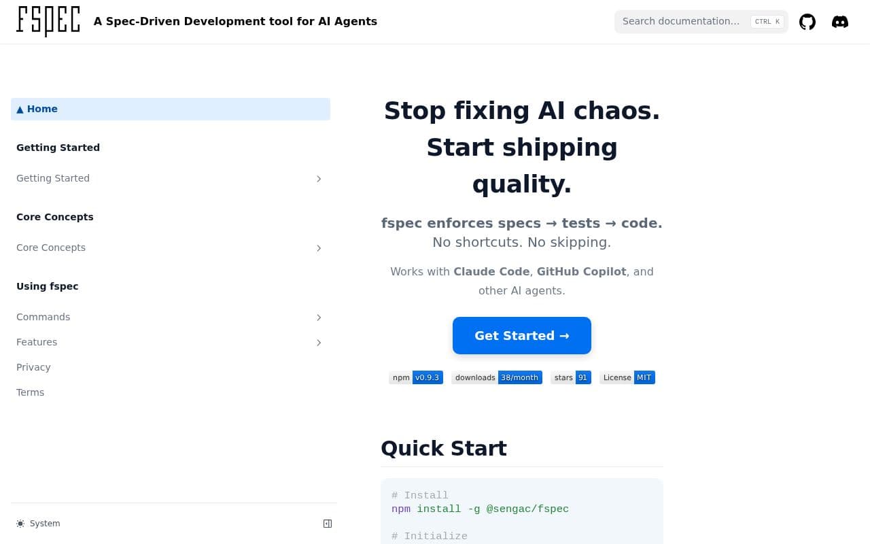The width and height of the screenshot is (870, 544).
Task: Expand the Core Concepts chevron
Action: 319,248
